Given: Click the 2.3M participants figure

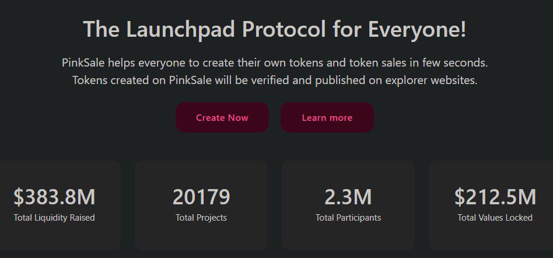Looking at the screenshot, I should pos(348,197).
